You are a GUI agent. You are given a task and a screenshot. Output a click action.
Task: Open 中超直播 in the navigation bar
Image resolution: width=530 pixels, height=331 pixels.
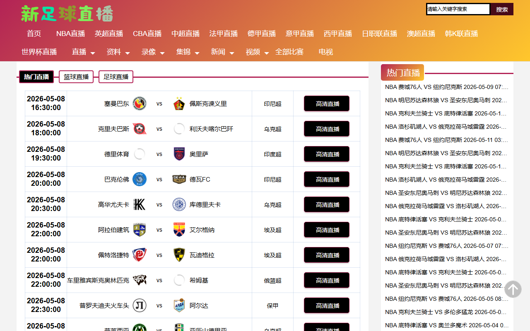click(185, 34)
